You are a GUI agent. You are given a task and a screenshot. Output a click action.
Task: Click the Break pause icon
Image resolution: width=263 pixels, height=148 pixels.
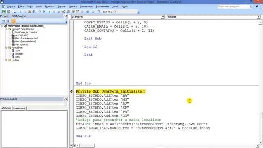pyautogui.click(x=54, y=12)
